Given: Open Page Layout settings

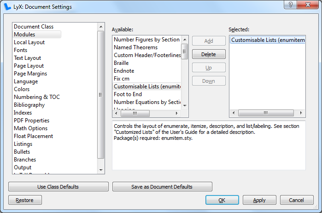Looking at the screenshot, I should (29, 66).
